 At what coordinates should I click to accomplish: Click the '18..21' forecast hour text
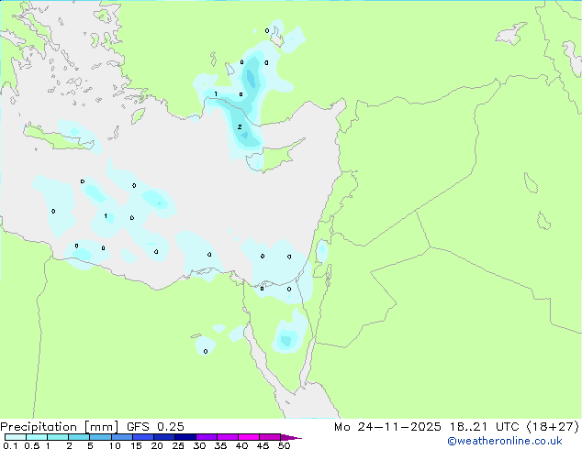click(x=468, y=427)
